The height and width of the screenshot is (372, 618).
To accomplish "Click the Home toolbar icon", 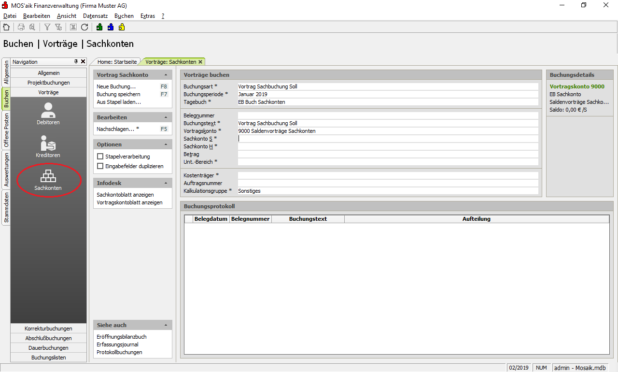I will [x=6, y=27].
